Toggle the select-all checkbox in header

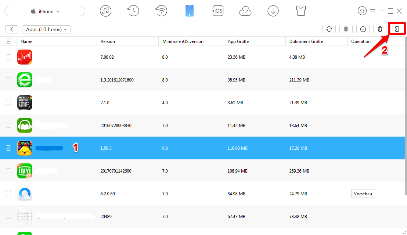[8, 41]
